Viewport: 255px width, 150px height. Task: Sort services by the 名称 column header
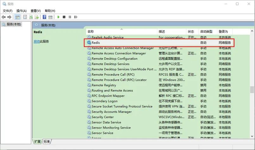[x=91, y=32]
